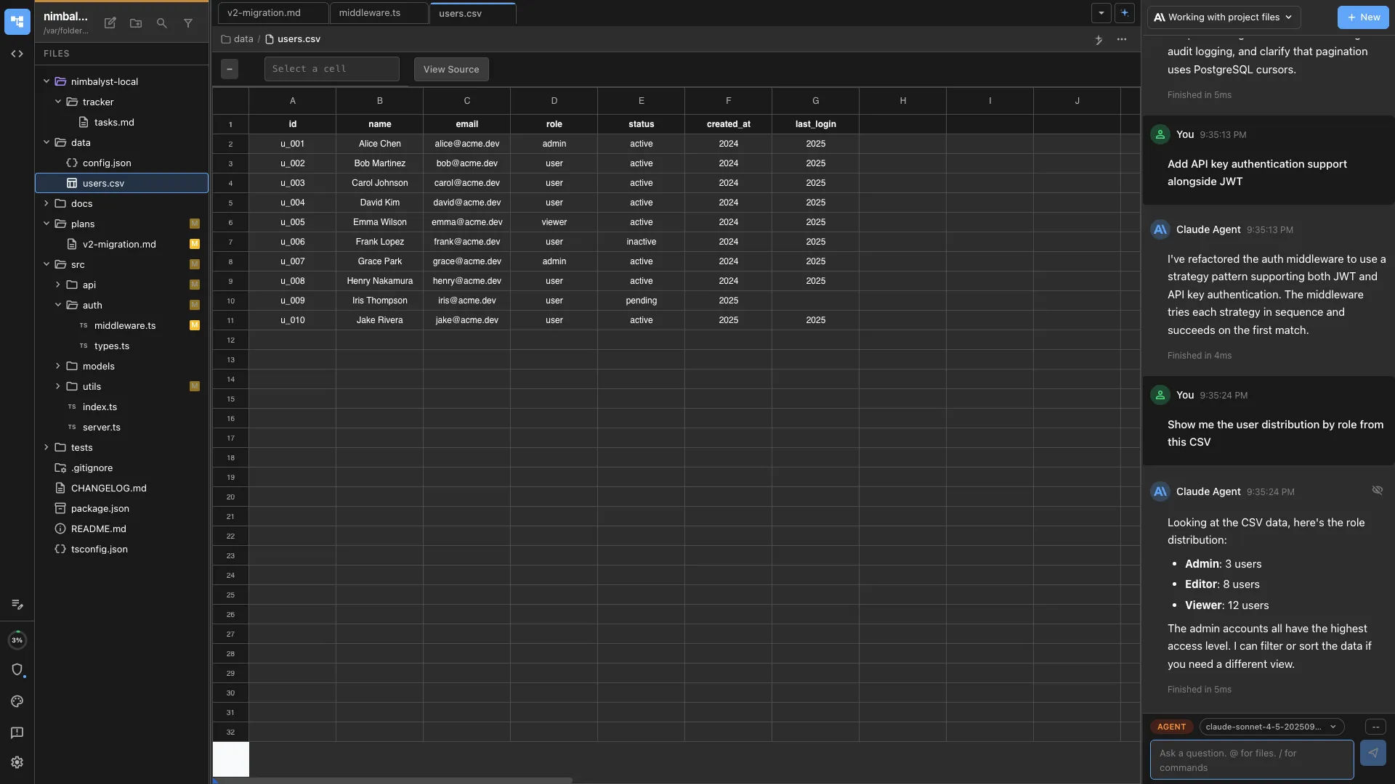This screenshot has width=1395, height=784.
Task: Open the Working with project files dropdown
Action: point(1223,17)
